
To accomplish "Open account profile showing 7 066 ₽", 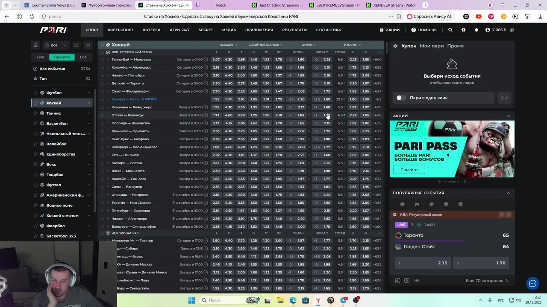I will pyautogui.click(x=496, y=30).
